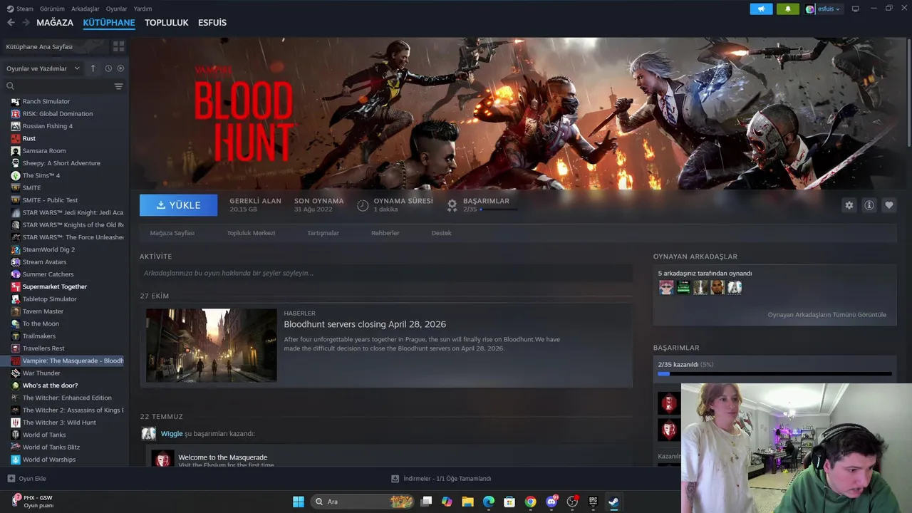Click the sort arrow up icon
The image size is (912, 513).
click(x=93, y=68)
